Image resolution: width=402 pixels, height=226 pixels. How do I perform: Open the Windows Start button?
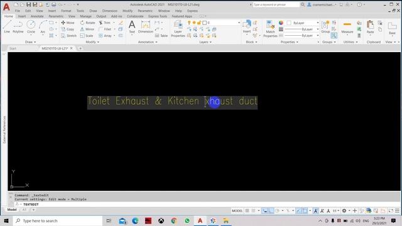click(6, 220)
